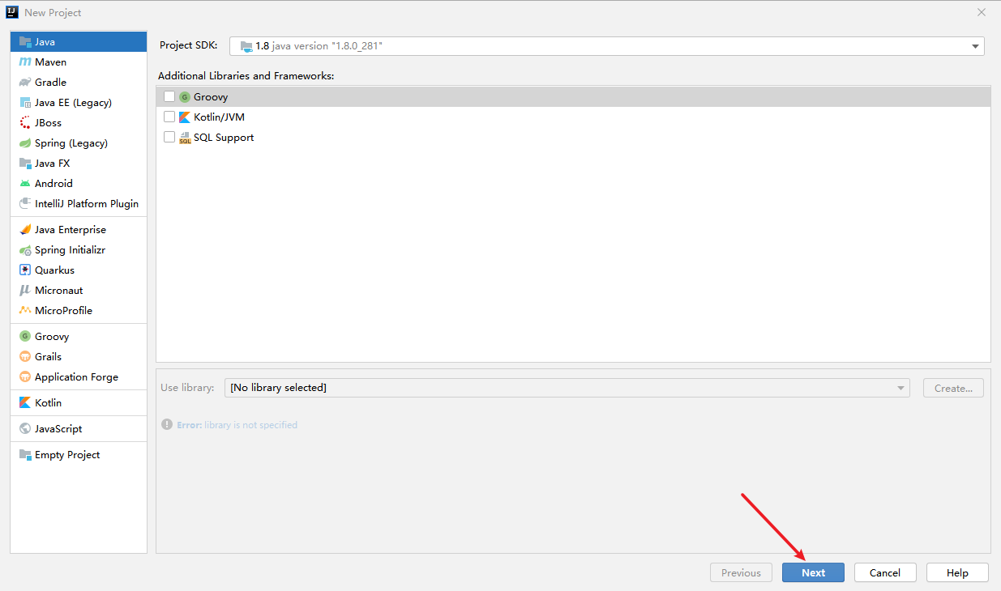Click the JBoss red dots icon

[25, 122]
